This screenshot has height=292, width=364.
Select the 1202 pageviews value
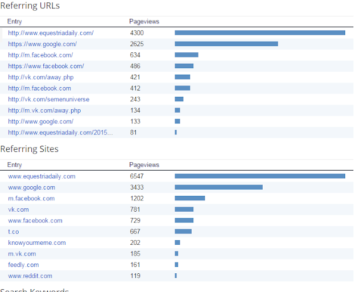tap(137, 199)
